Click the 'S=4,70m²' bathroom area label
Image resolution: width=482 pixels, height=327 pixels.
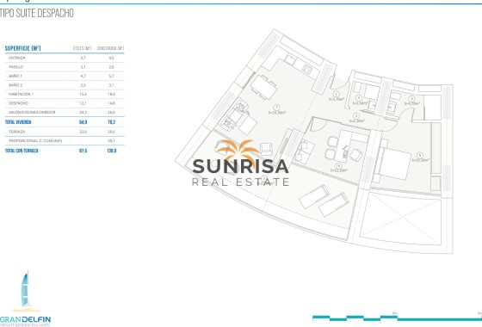click(x=411, y=103)
